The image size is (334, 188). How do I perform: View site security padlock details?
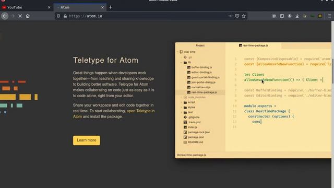[x=65, y=16]
